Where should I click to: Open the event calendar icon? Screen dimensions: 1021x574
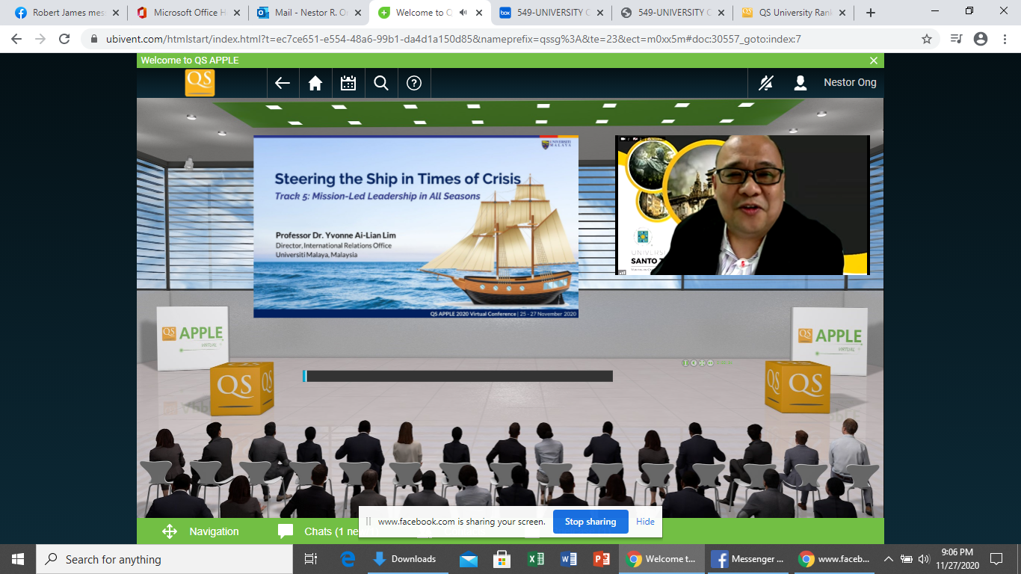(348, 83)
